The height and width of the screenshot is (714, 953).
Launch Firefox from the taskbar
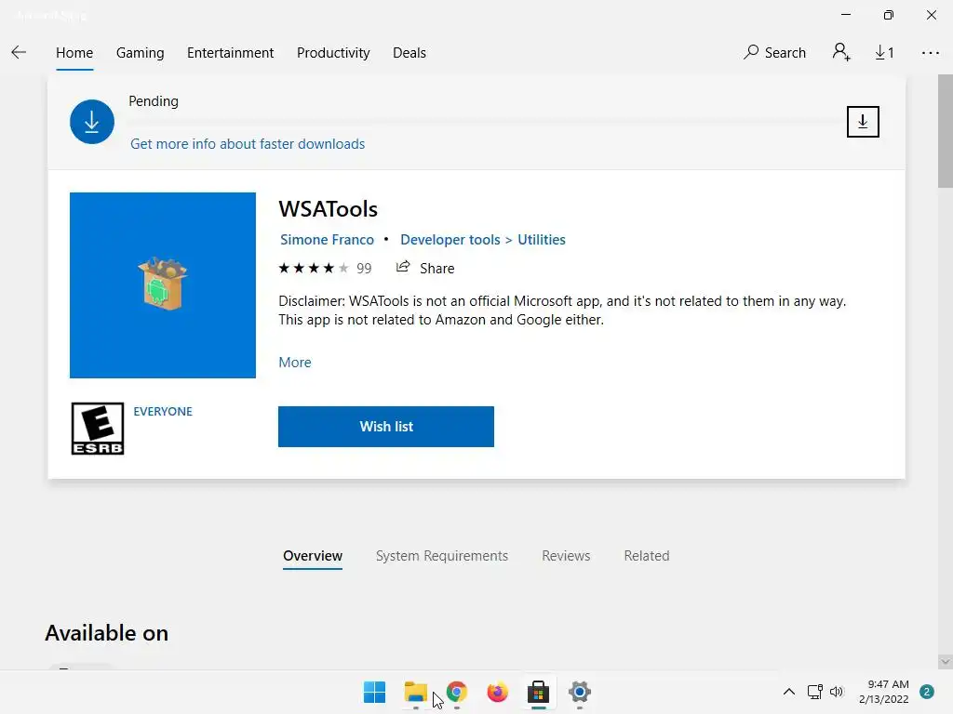coord(497,692)
